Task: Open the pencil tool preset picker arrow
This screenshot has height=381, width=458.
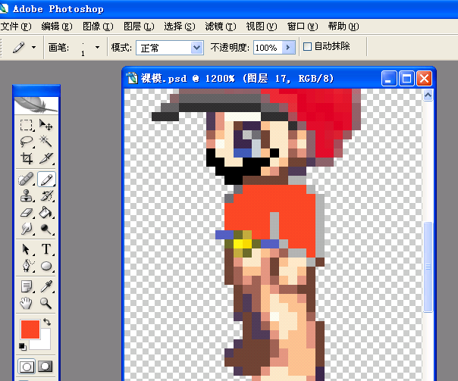Action: click(x=34, y=47)
